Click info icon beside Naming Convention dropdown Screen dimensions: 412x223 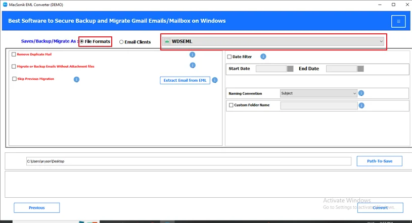pyautogui.click(x=361, y=93)
